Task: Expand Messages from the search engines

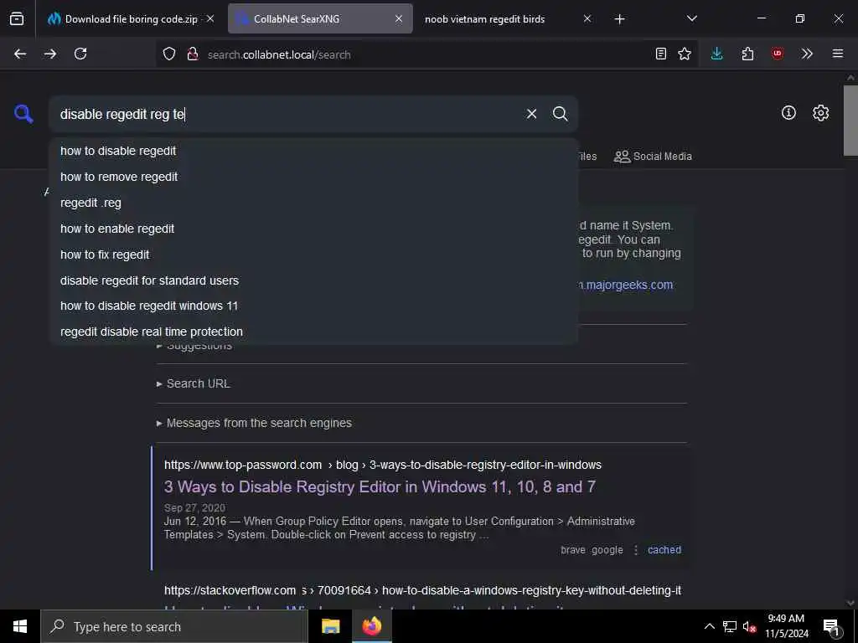Action: point(254,423)
